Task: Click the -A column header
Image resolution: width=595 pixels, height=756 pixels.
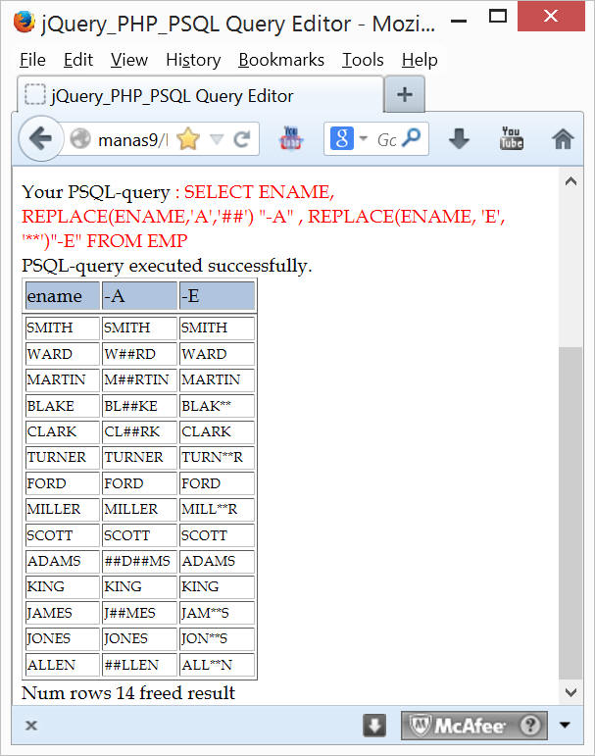Action: pos(139,295)
